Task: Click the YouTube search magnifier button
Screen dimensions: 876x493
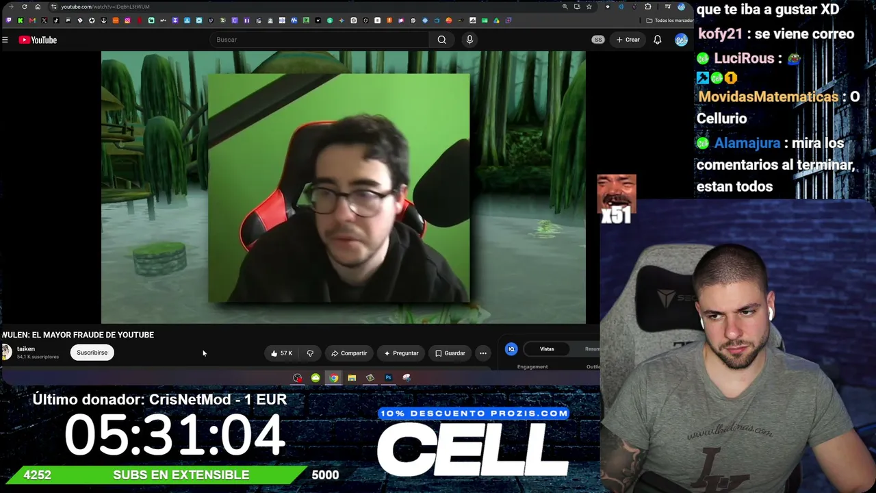Action: [442, 40]
